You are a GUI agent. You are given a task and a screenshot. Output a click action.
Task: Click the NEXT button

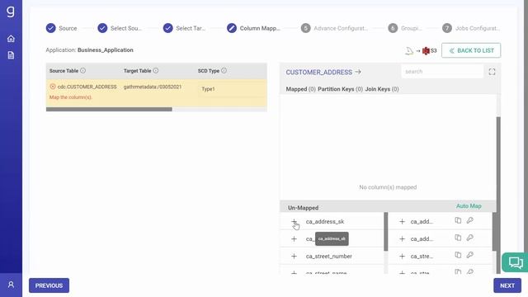(507, 285)
